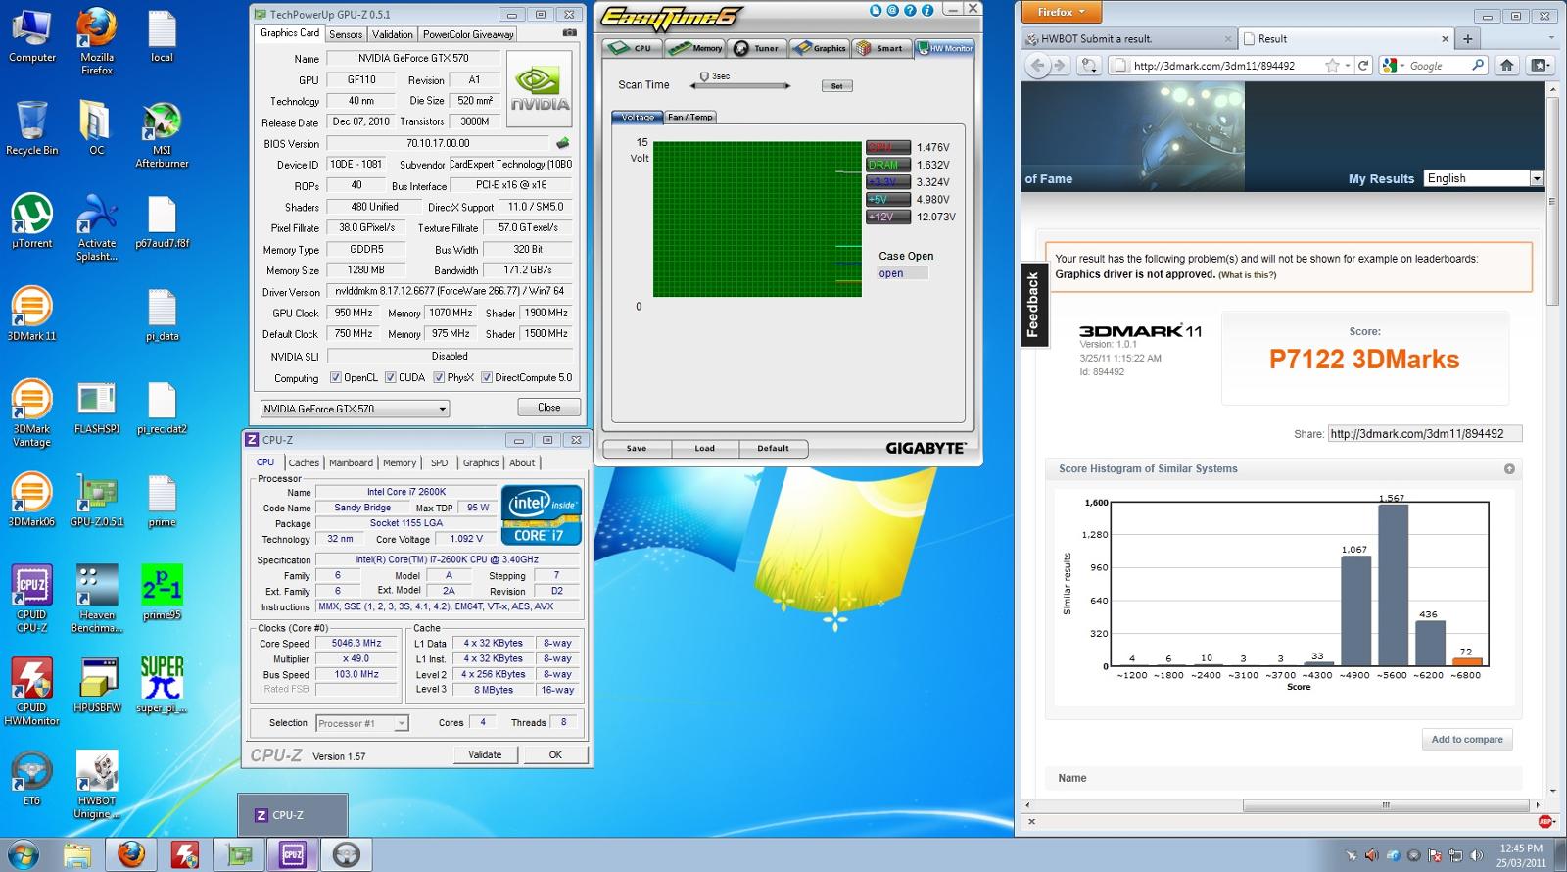
Task: Launch the FLASHSPI desktop icon
Action: [x=97, y=409]
